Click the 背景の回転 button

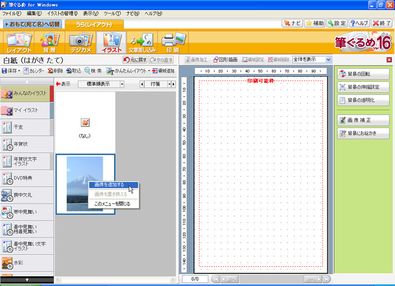pos(363,74)
